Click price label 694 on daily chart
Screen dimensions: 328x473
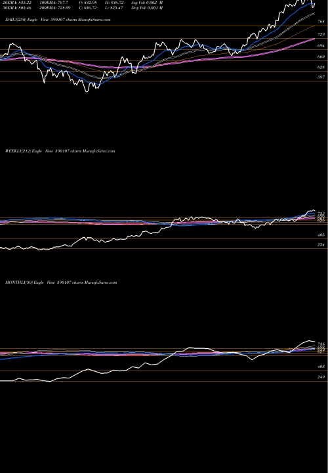pyautogui.click(x=321, y=46)
